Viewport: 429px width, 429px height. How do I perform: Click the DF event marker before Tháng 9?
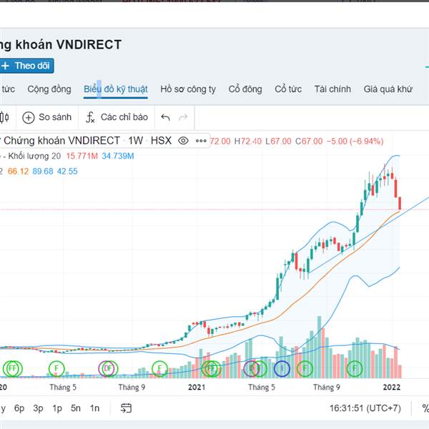click(x=108, y=368)
